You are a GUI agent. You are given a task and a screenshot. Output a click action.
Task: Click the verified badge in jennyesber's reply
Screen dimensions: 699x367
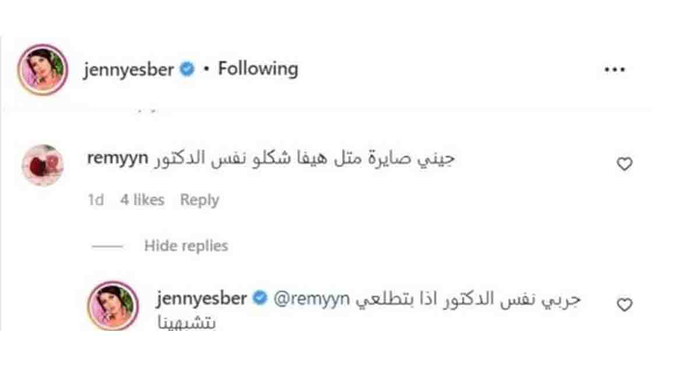[x=261, y=299]
